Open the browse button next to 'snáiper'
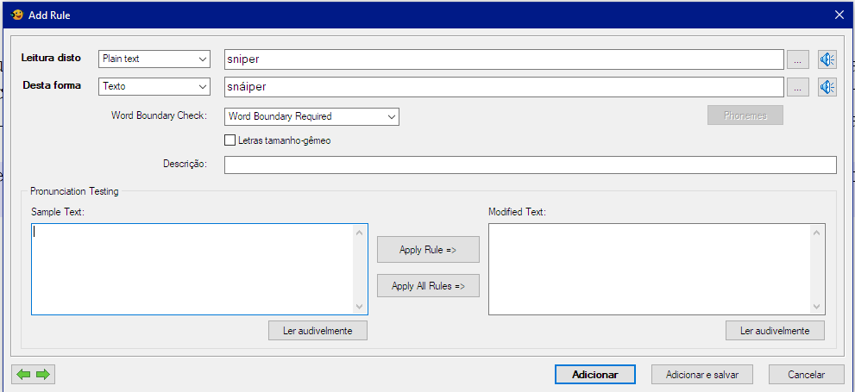Image resolution: width=855 pixels, height=392 pixels. [797, 87]
